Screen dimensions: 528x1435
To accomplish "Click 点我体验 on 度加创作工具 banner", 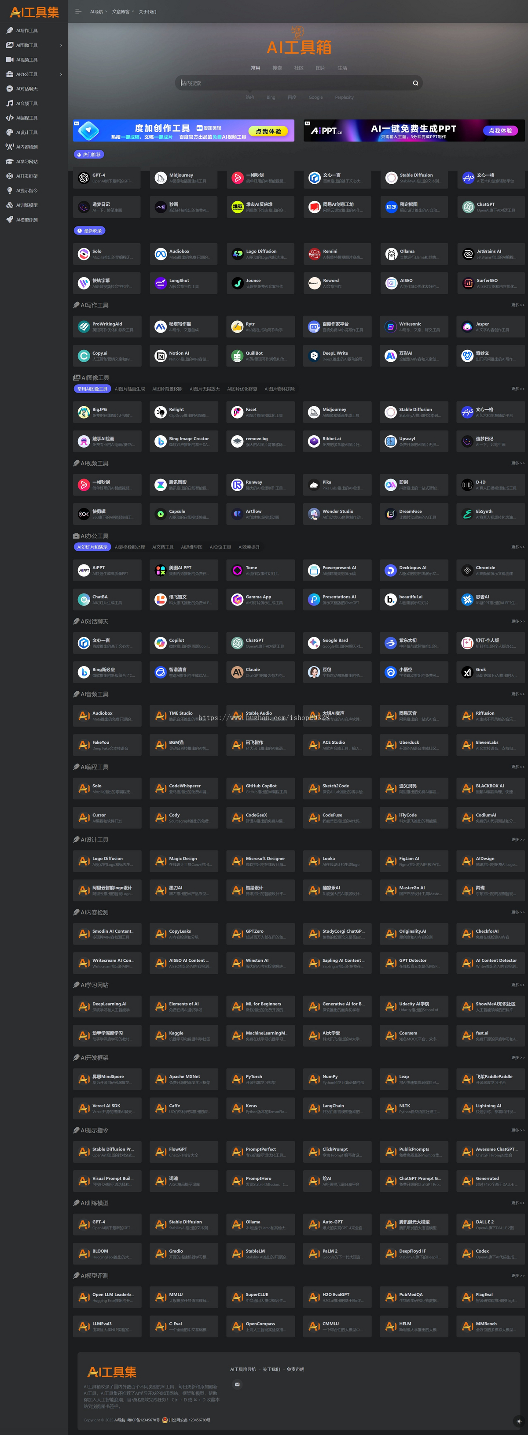I will pyautogui.click(x=268, y=131).
